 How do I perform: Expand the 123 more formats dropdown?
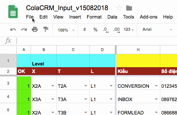[129, 30]
